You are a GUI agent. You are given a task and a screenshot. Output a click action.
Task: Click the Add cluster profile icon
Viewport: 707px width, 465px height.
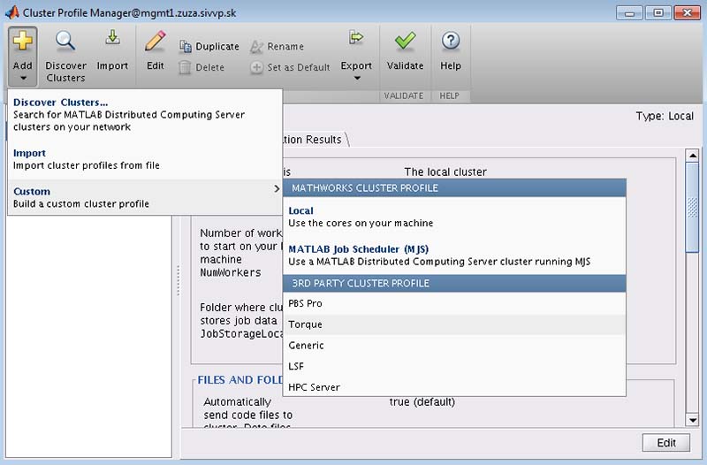click(x=23, y=41)
